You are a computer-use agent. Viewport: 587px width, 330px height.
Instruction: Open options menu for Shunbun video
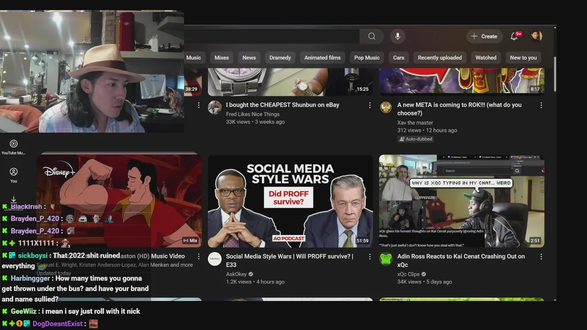tap(370, 105)
